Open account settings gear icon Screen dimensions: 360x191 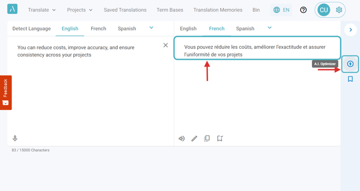point(339,10)
